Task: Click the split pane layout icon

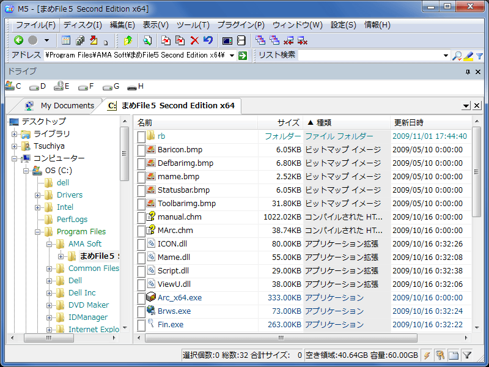Action: [x=241, y=40]
